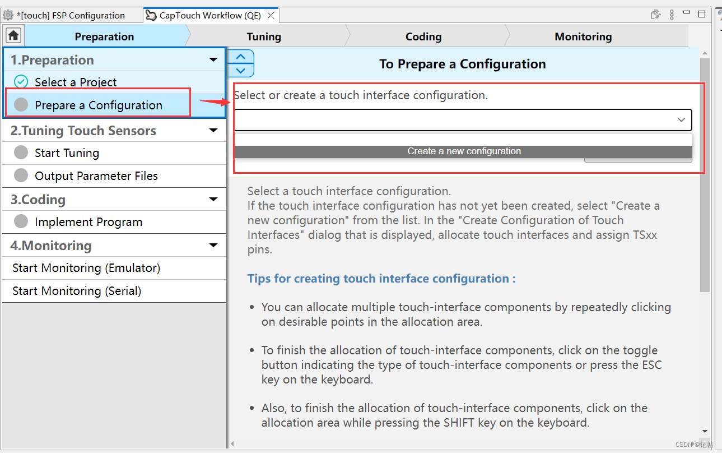Click the grey status circle beside Start Tuning
Viewport: 722px width, 453px height.
point(21,152)
